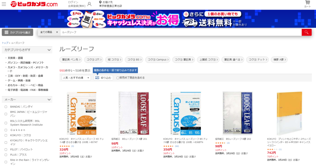
Task: Choose 文房具・書籍 category in sidebar
Action: point(15,58)
